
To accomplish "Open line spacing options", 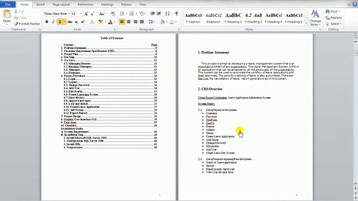I will (151, 22).
